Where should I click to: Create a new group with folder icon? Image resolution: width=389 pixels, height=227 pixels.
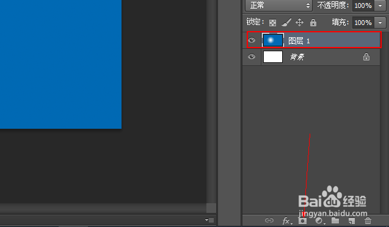[x=335, y=220]
